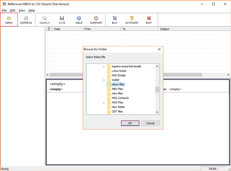The height and width of the screenshot is (171, 231).
Task: Click the maildir folder icon
Action: coord(109,80)
